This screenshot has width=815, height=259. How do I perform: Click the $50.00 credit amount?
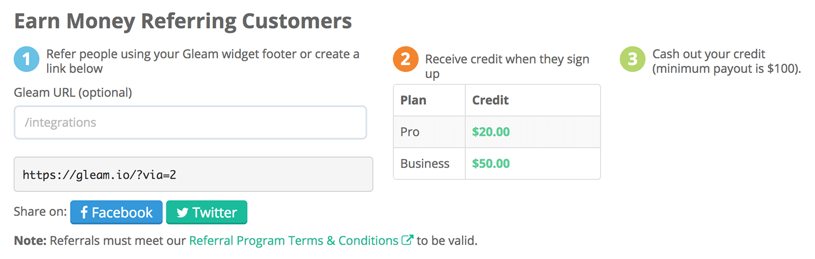(491, 164)
